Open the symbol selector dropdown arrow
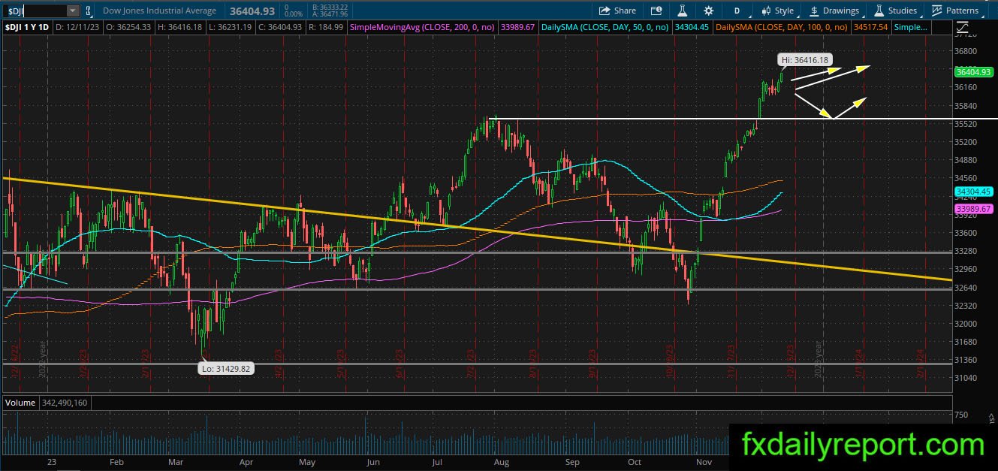The width and height of the screenshot is (998, 471). click(72, 11)
